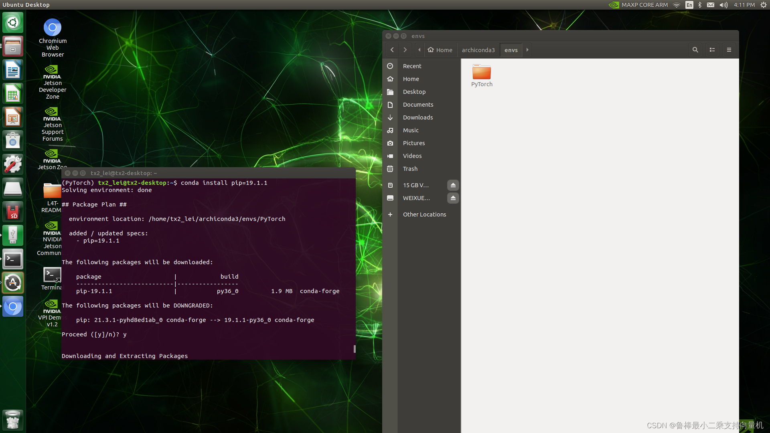Screen dimensions: 770x433
Task: Search in the envs folder
Action: click(x=695, y=50)
